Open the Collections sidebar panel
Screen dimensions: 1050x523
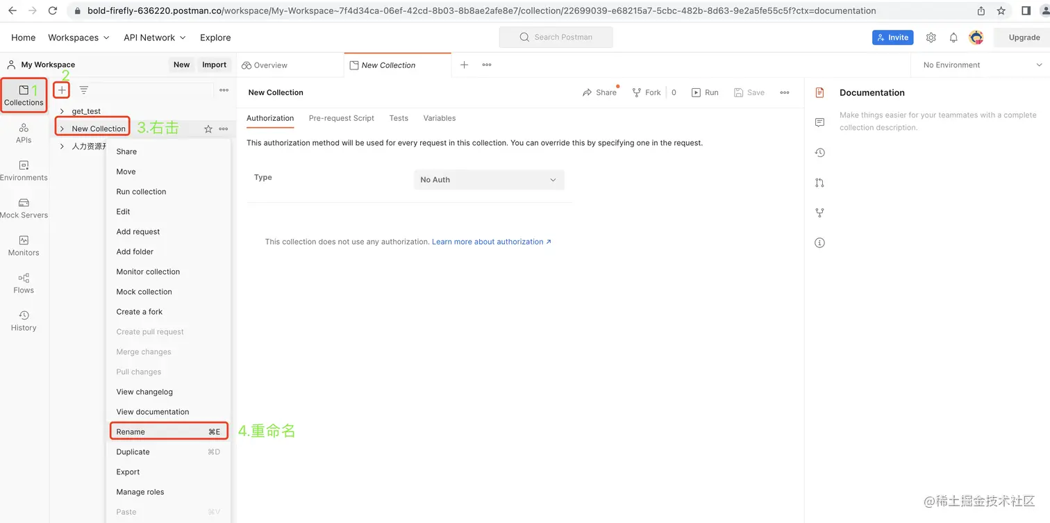pos(24,96)
